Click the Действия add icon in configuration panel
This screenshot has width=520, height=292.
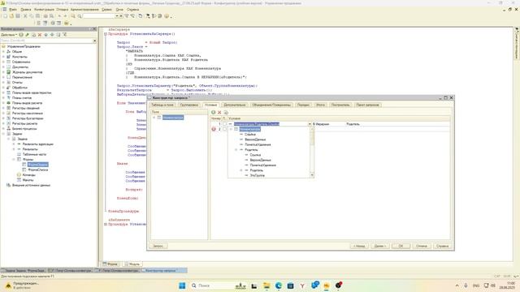pos(21,34)
